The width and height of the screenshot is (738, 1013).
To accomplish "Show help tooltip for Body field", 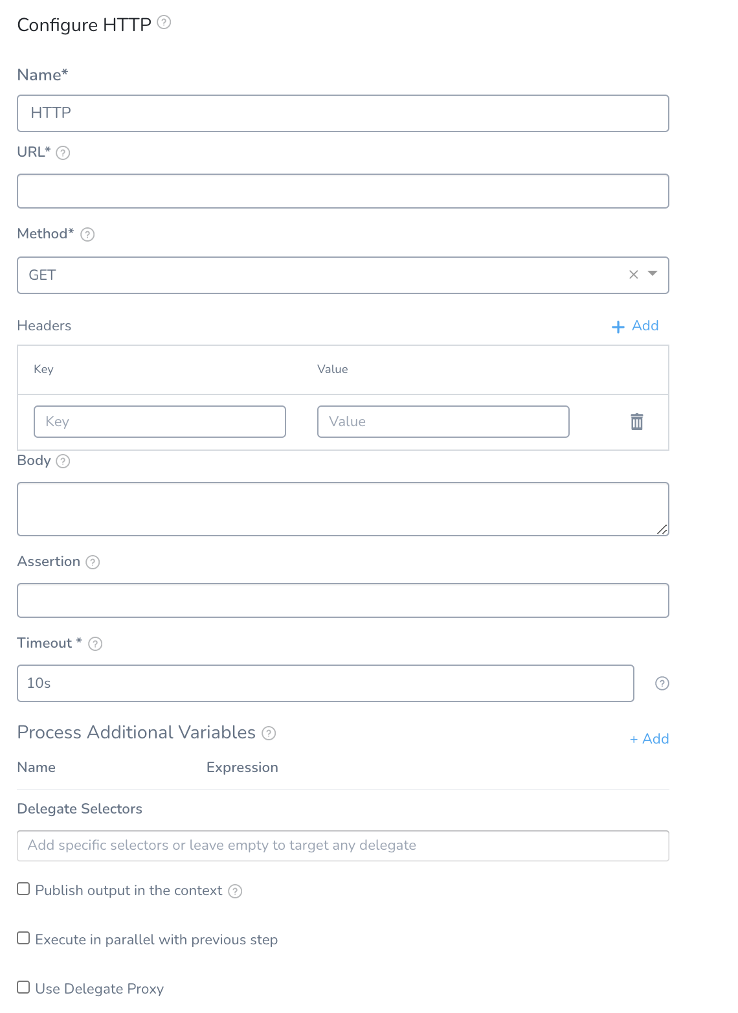I will click(63, 461).
